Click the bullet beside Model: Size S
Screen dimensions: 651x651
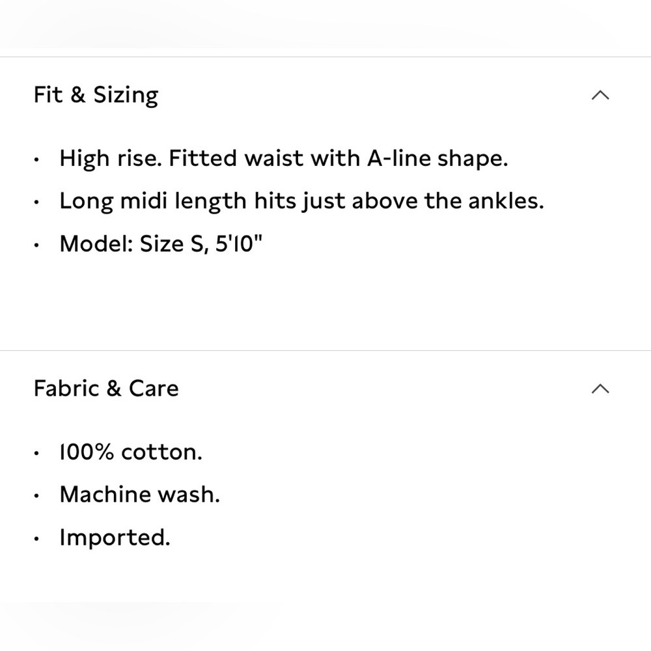(36, 245)
